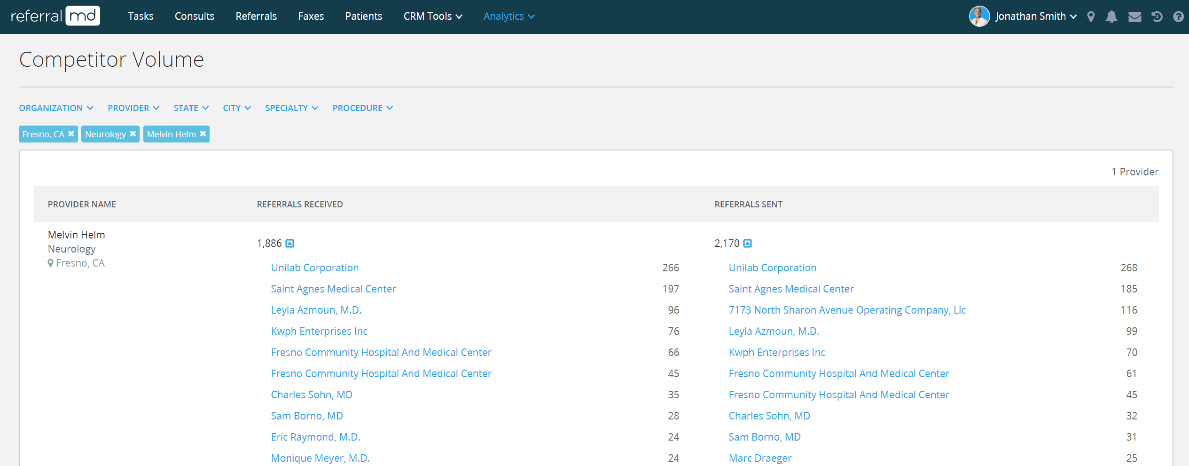Open Fresno Community Hospital received with 66 referrals
Image resolution: width=1189 pixels, height=466 pixels.
tap(381, 352)
